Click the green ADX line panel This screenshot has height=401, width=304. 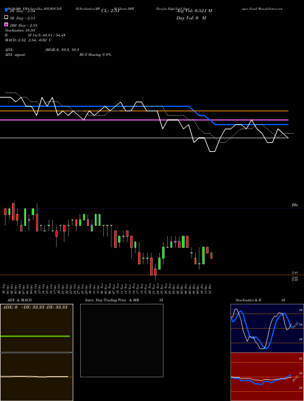coord(36,328)
